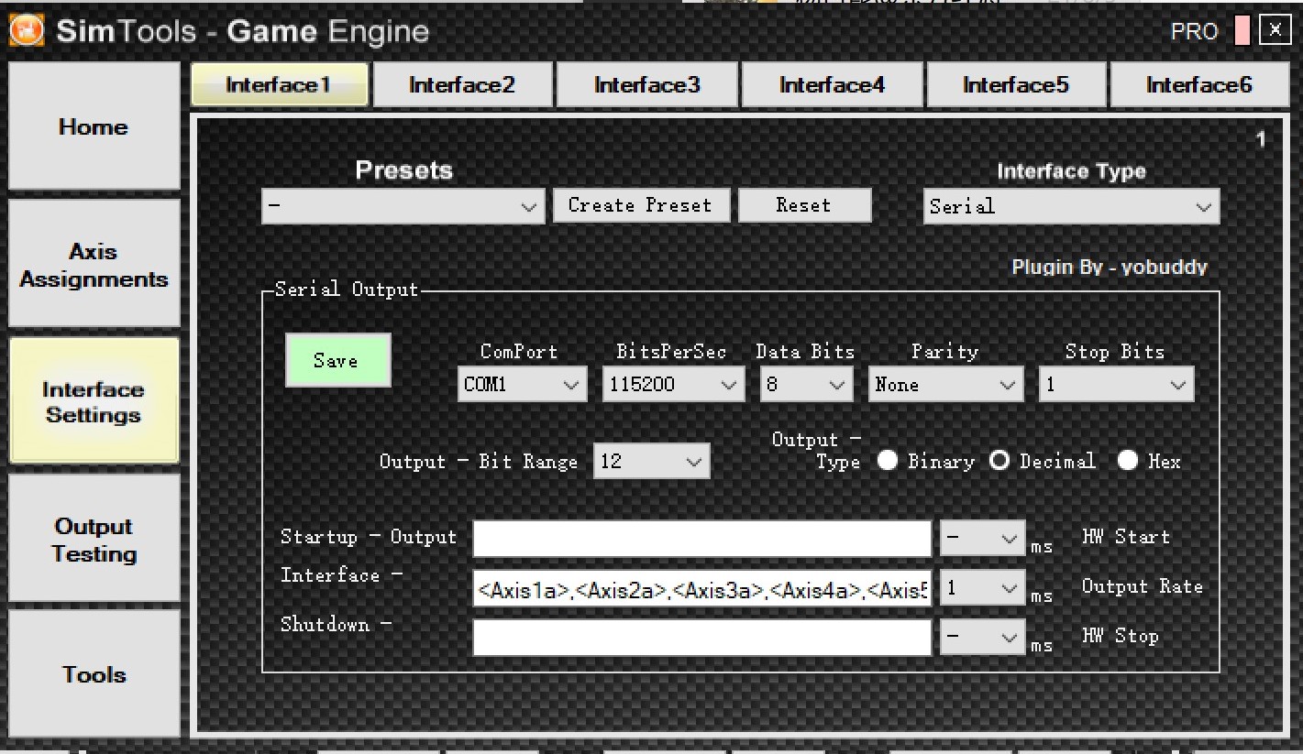This screenshot has height=754, width=1303.
Task: Click the pink minimize box beside PRO
Action: point(1242,31)
